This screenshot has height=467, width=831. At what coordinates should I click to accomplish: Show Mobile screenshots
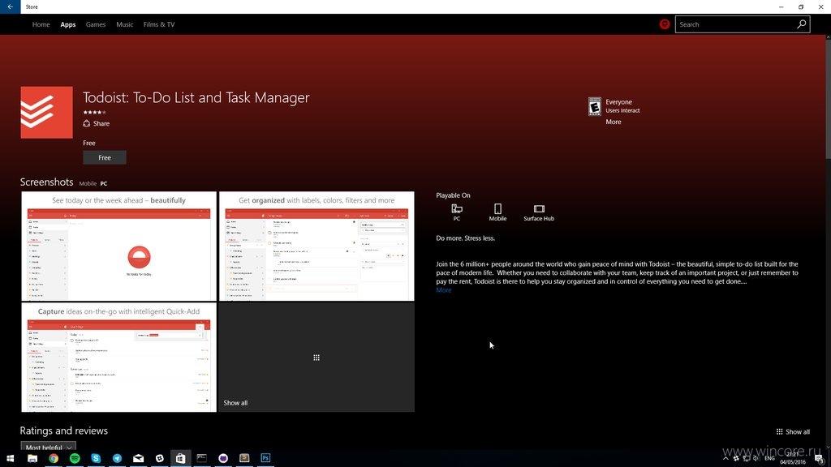88,184
